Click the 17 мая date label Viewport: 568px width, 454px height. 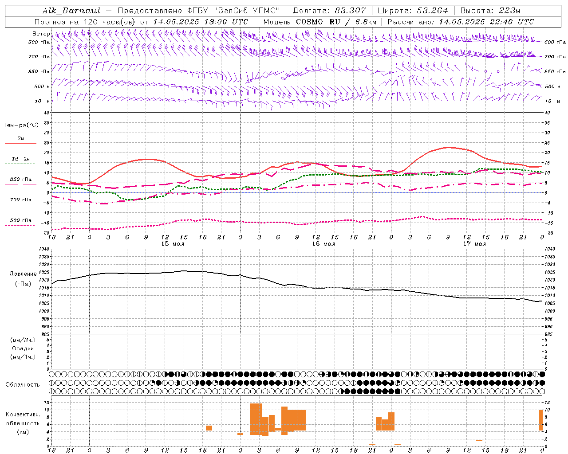pos(474,244)
